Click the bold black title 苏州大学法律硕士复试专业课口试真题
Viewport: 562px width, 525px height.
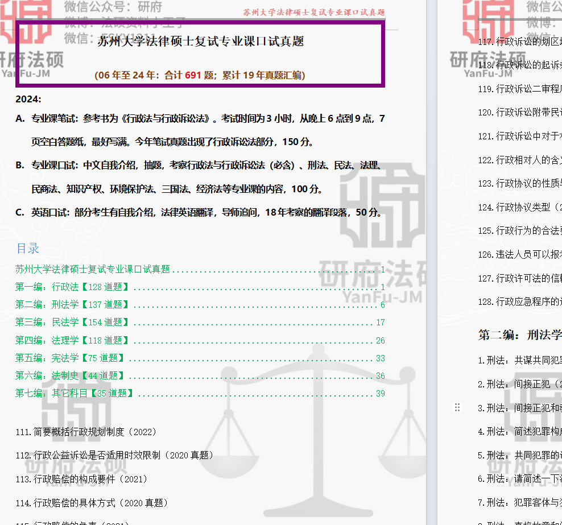pyautogui.click(x=201, y=41)
